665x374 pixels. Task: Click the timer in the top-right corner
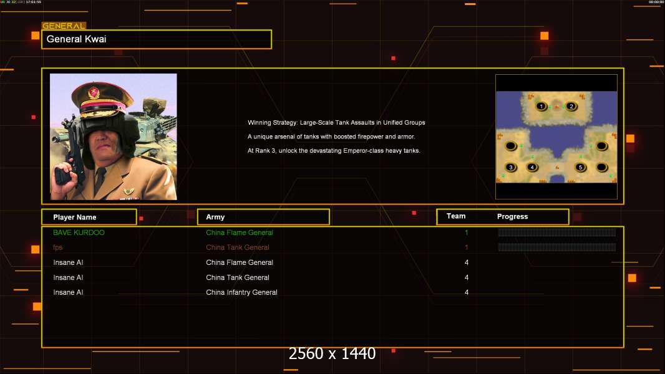click(656, 2)
